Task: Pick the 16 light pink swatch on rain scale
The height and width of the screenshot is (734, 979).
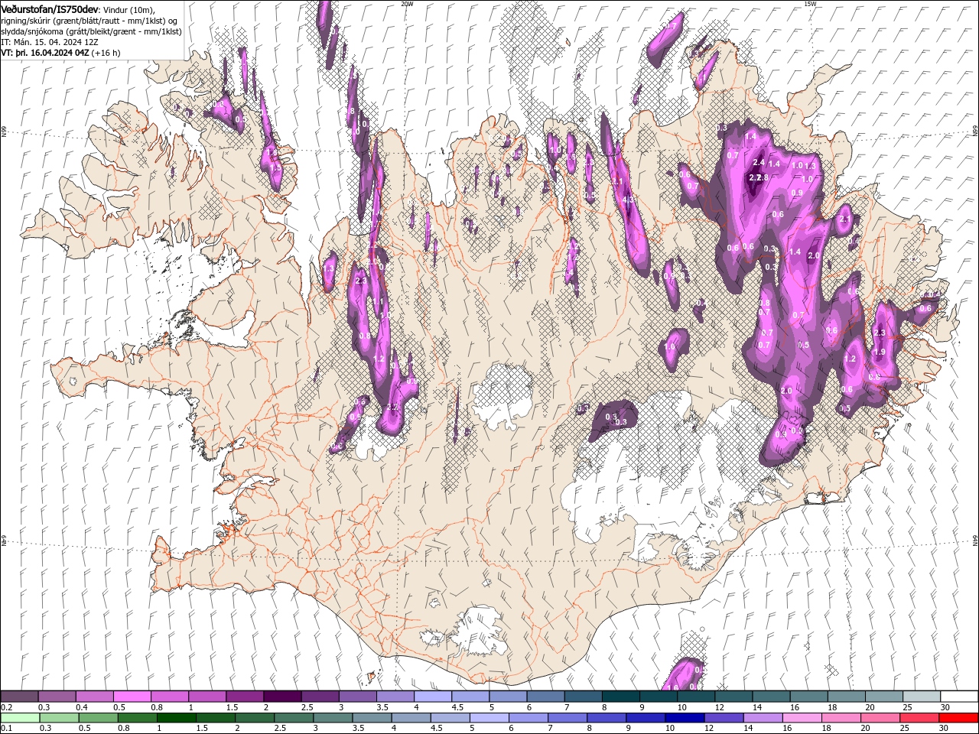Action: click(x=802, y=718)
